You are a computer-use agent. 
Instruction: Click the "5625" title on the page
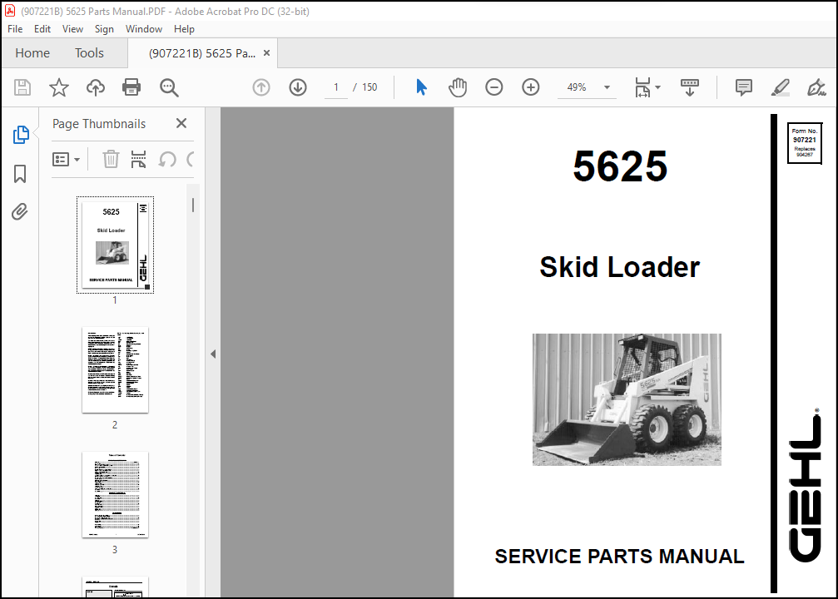point(620,166)
